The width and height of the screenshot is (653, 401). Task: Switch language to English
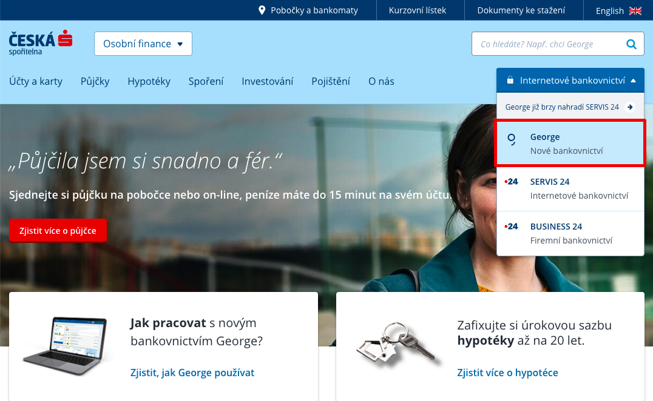[x=618, y=11]
